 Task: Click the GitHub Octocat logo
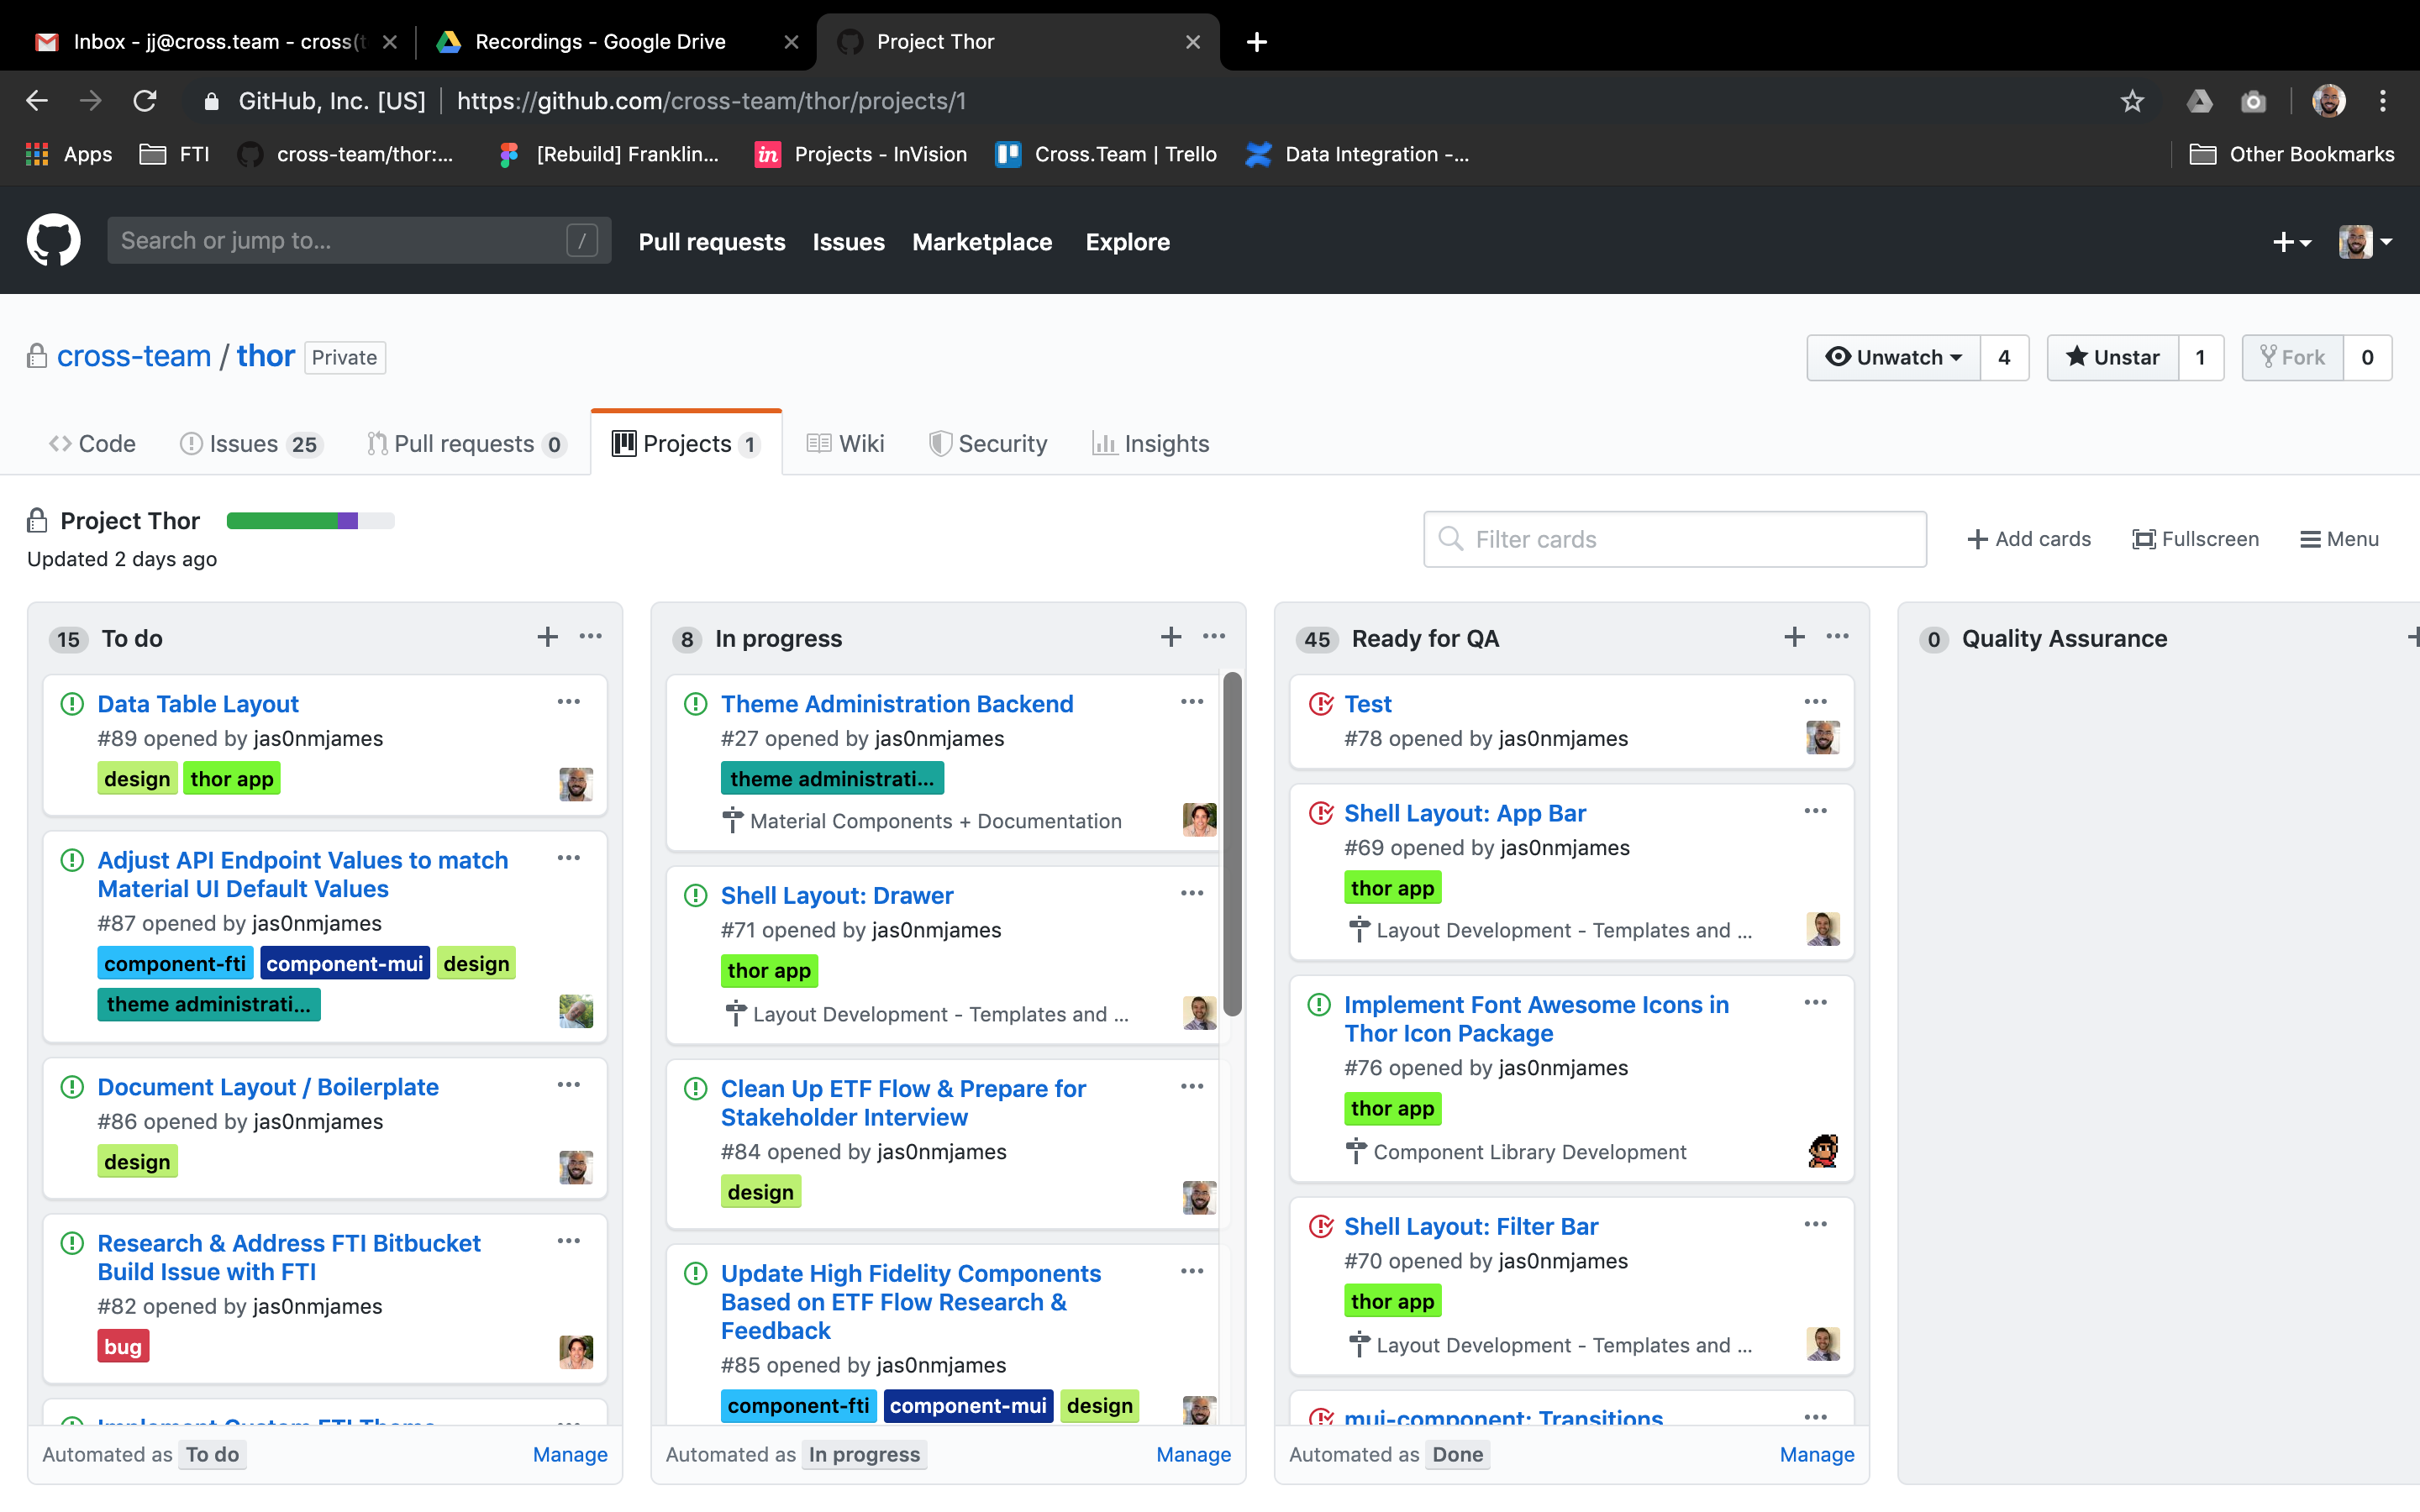click(x=53, y=240)
